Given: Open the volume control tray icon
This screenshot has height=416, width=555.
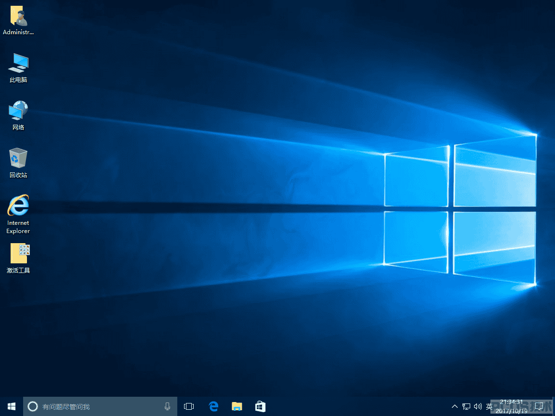Looking at the screenshot, I should coord(478,406).
